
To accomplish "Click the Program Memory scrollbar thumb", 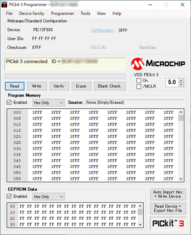I will 181,118.
